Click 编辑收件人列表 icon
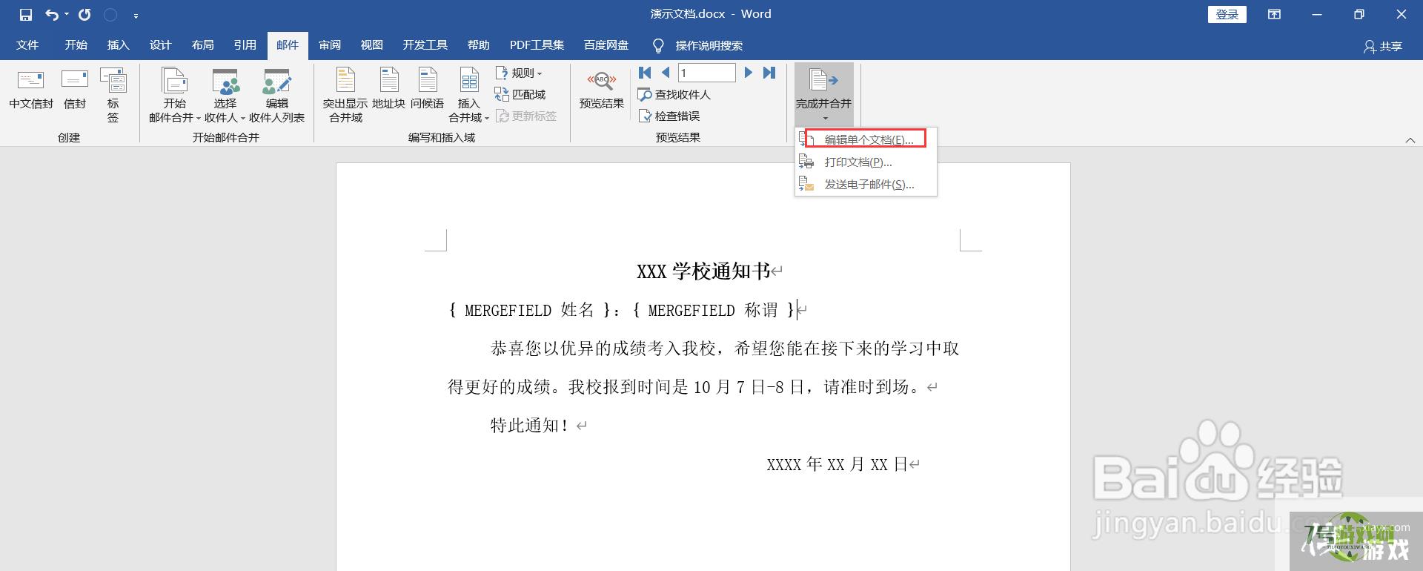The height and width of the screenshot is (571, 1423). click(277, 95)
